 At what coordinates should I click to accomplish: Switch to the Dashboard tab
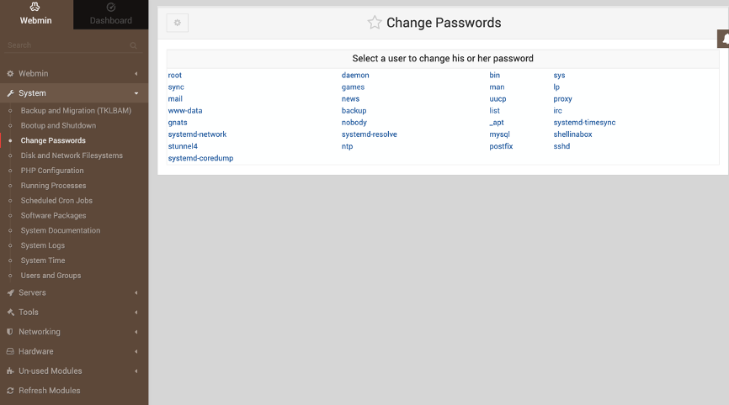110,14
